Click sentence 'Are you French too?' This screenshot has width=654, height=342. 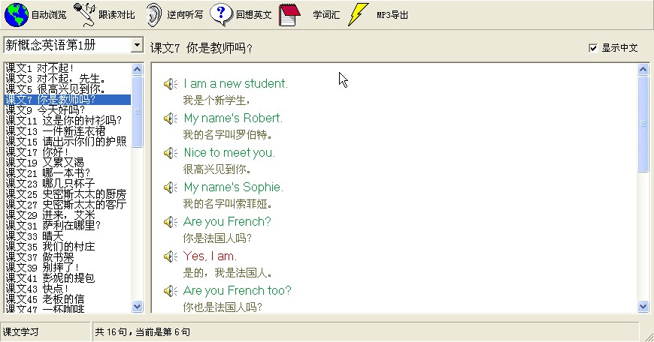tap(238, 291)
